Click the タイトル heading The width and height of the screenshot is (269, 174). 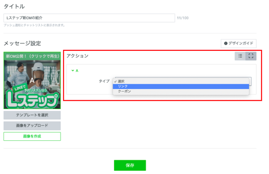click(14, 6)
